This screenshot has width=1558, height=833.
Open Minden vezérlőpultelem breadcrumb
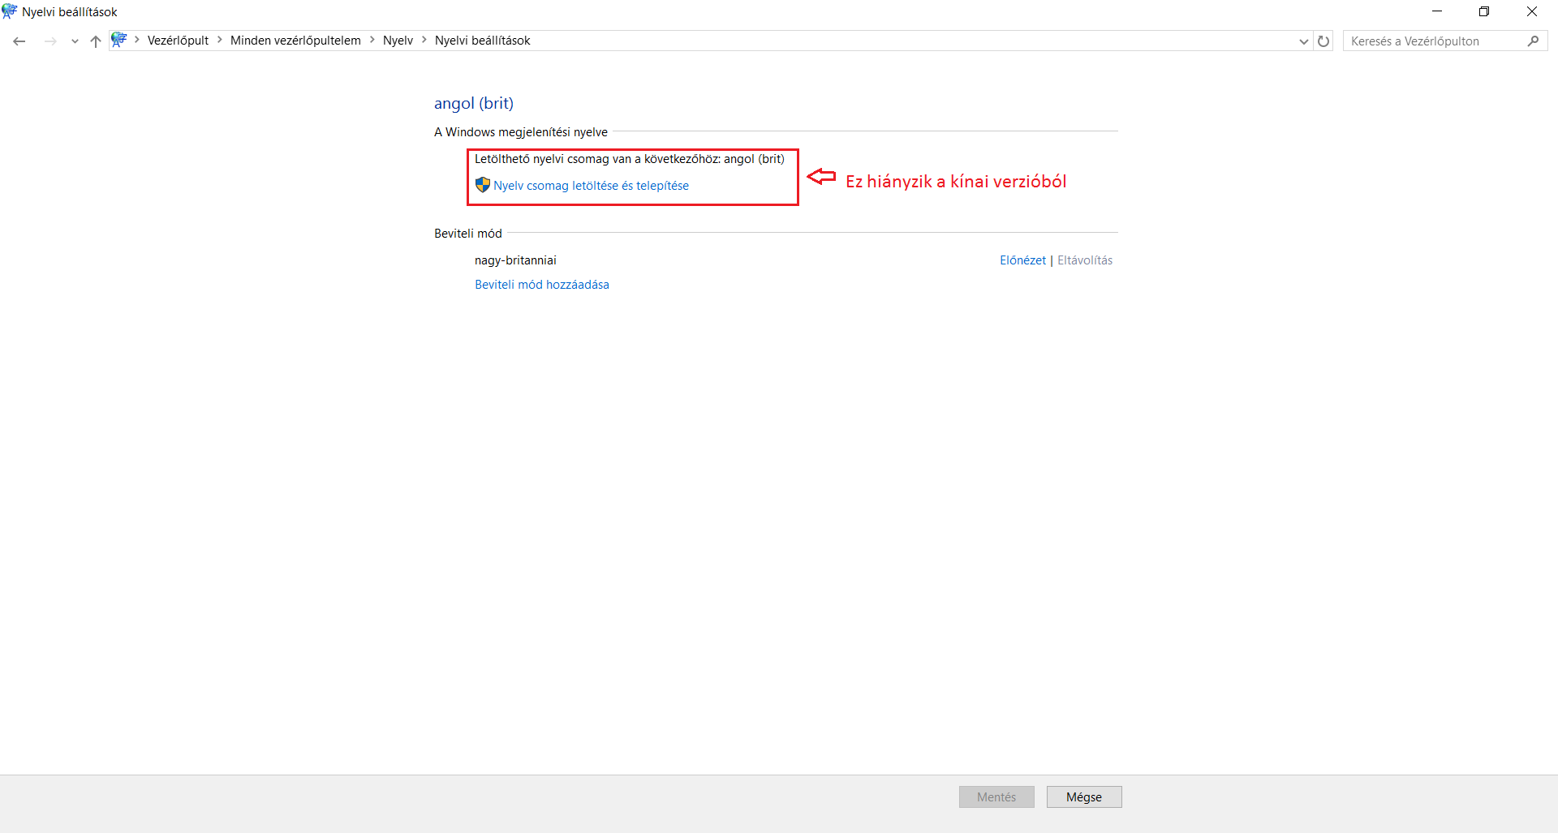click(x=295, y=41)
